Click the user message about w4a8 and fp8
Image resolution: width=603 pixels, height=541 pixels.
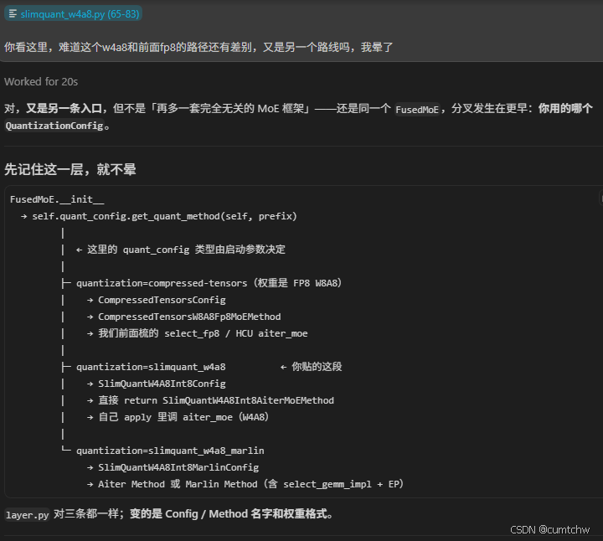pos(198,47)
